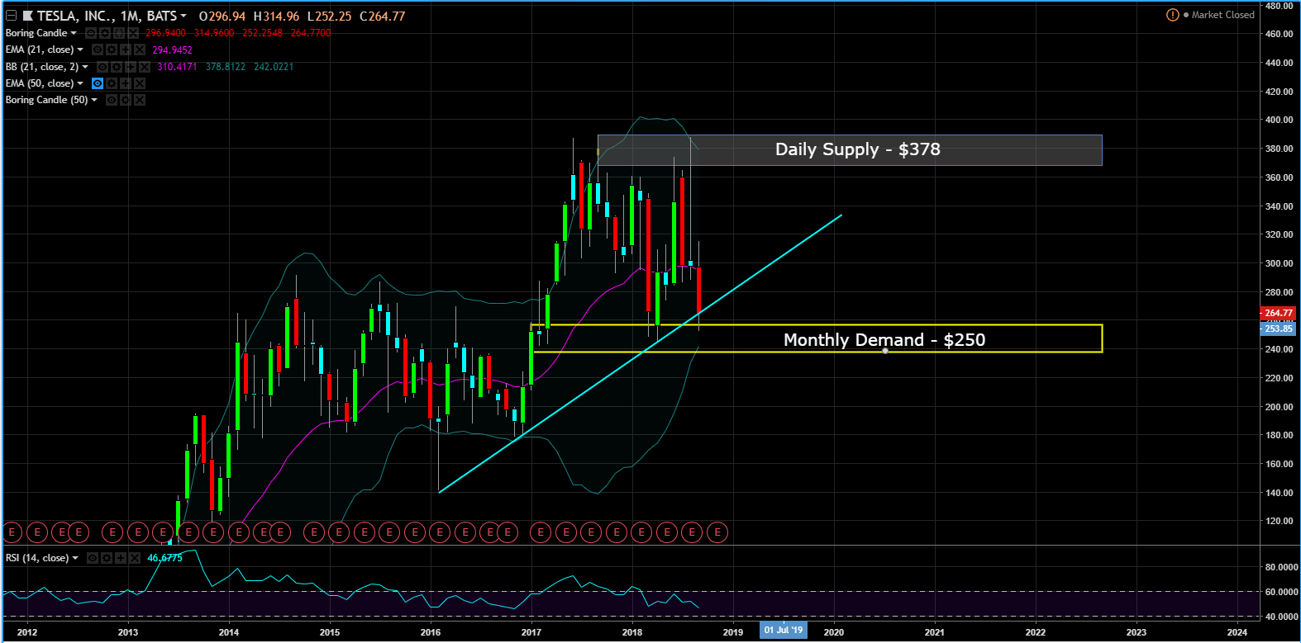The width and height of the screenshot is (1301, 643).
Task: Open the first Boring Candle indicator dropdown
Action: (x=74, y=33)
